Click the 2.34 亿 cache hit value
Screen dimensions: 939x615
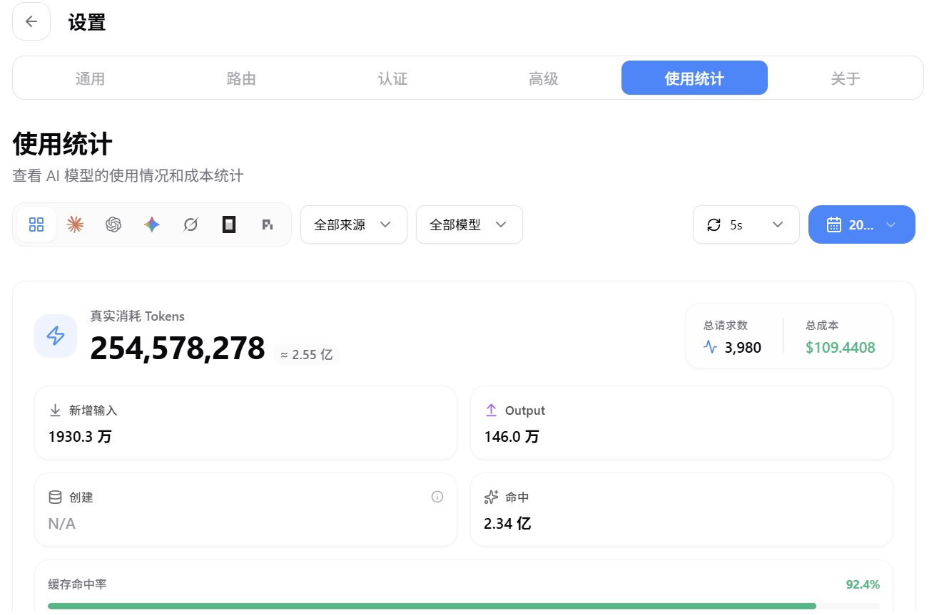pos(507,524)
